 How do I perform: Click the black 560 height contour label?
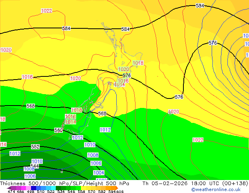pos(59,130)
